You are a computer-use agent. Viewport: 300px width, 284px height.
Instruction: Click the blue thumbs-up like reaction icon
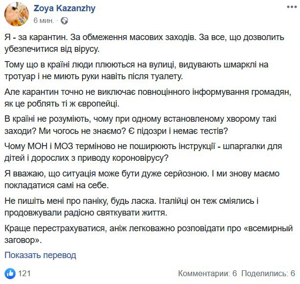click(10, 272)
